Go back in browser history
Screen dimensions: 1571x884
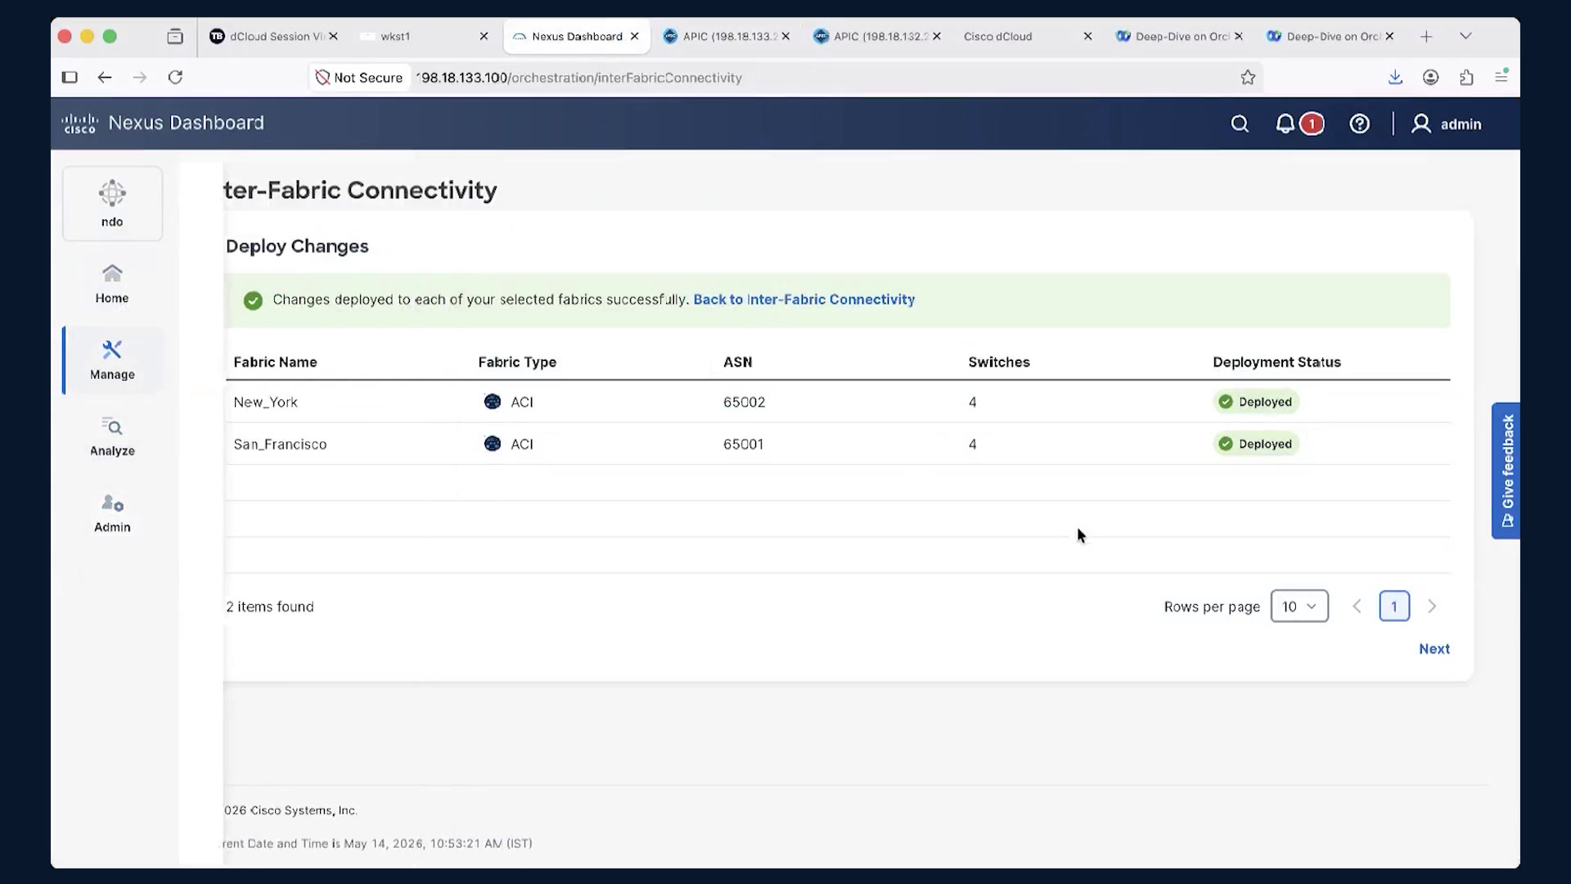coord(105,77)
